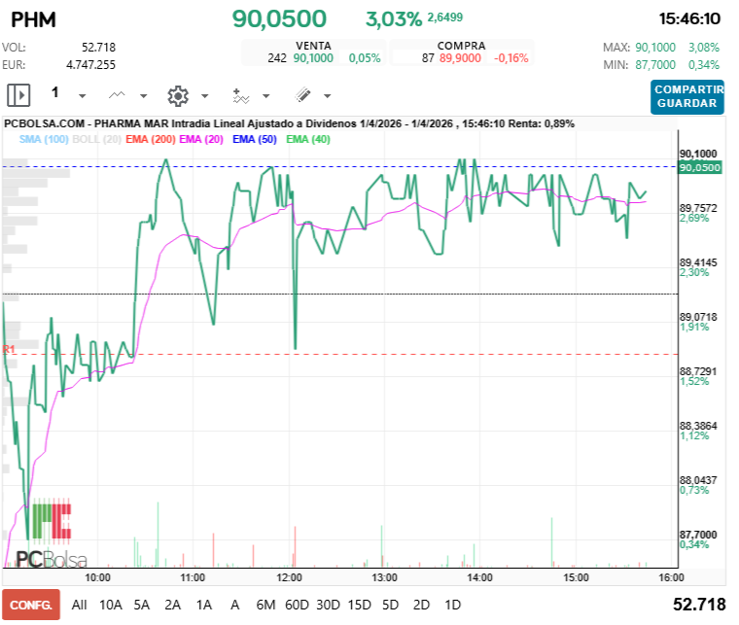
Task: Select the 5A time range
Action: [x=141, y=605]
